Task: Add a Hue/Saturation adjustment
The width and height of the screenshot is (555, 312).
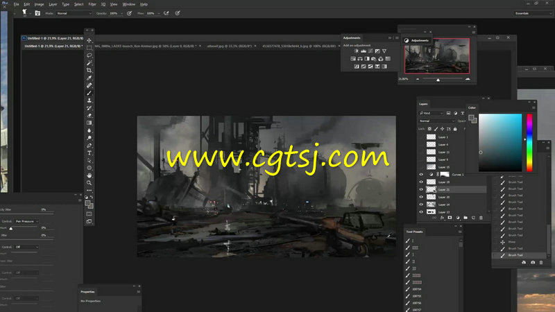Action: point(353,59)
